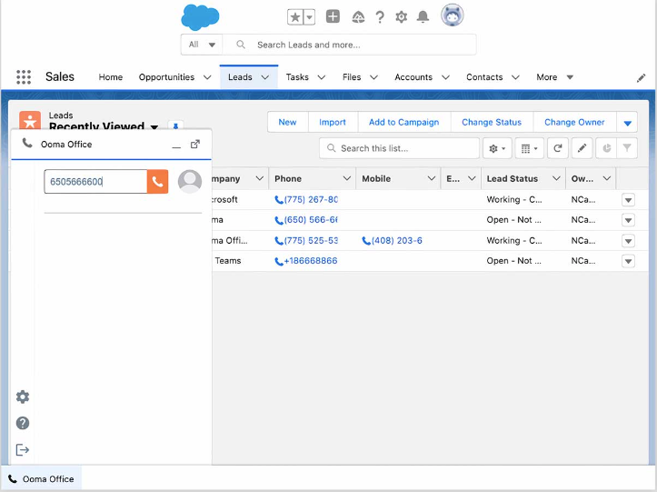Open Ooma Office settings gear

pos(23,397)
